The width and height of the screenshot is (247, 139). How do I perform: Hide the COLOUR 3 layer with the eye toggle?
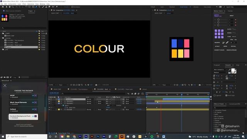(49, 101)
